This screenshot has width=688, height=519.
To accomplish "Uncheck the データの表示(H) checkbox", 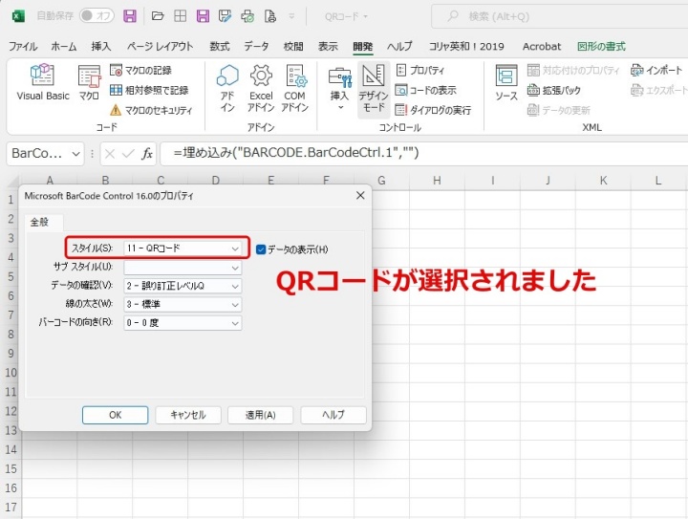I will pyautogui.click(x=261, y=249).
